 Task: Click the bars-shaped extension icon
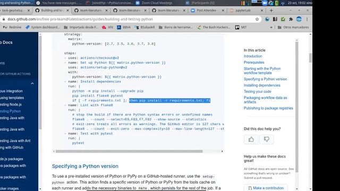pos(275,19)
